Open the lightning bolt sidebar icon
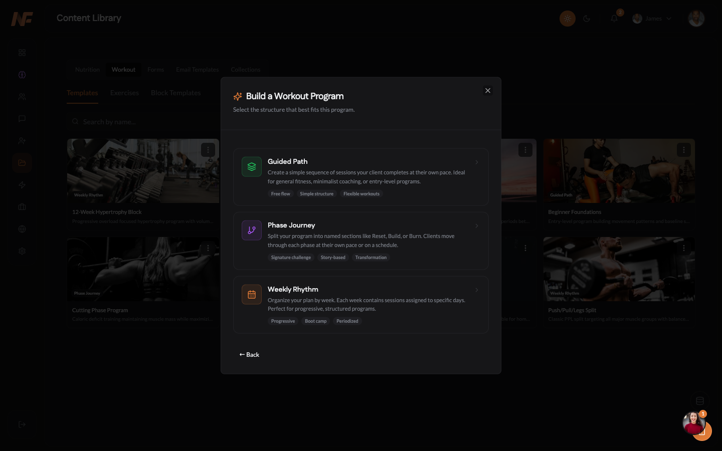 [22, 185]
